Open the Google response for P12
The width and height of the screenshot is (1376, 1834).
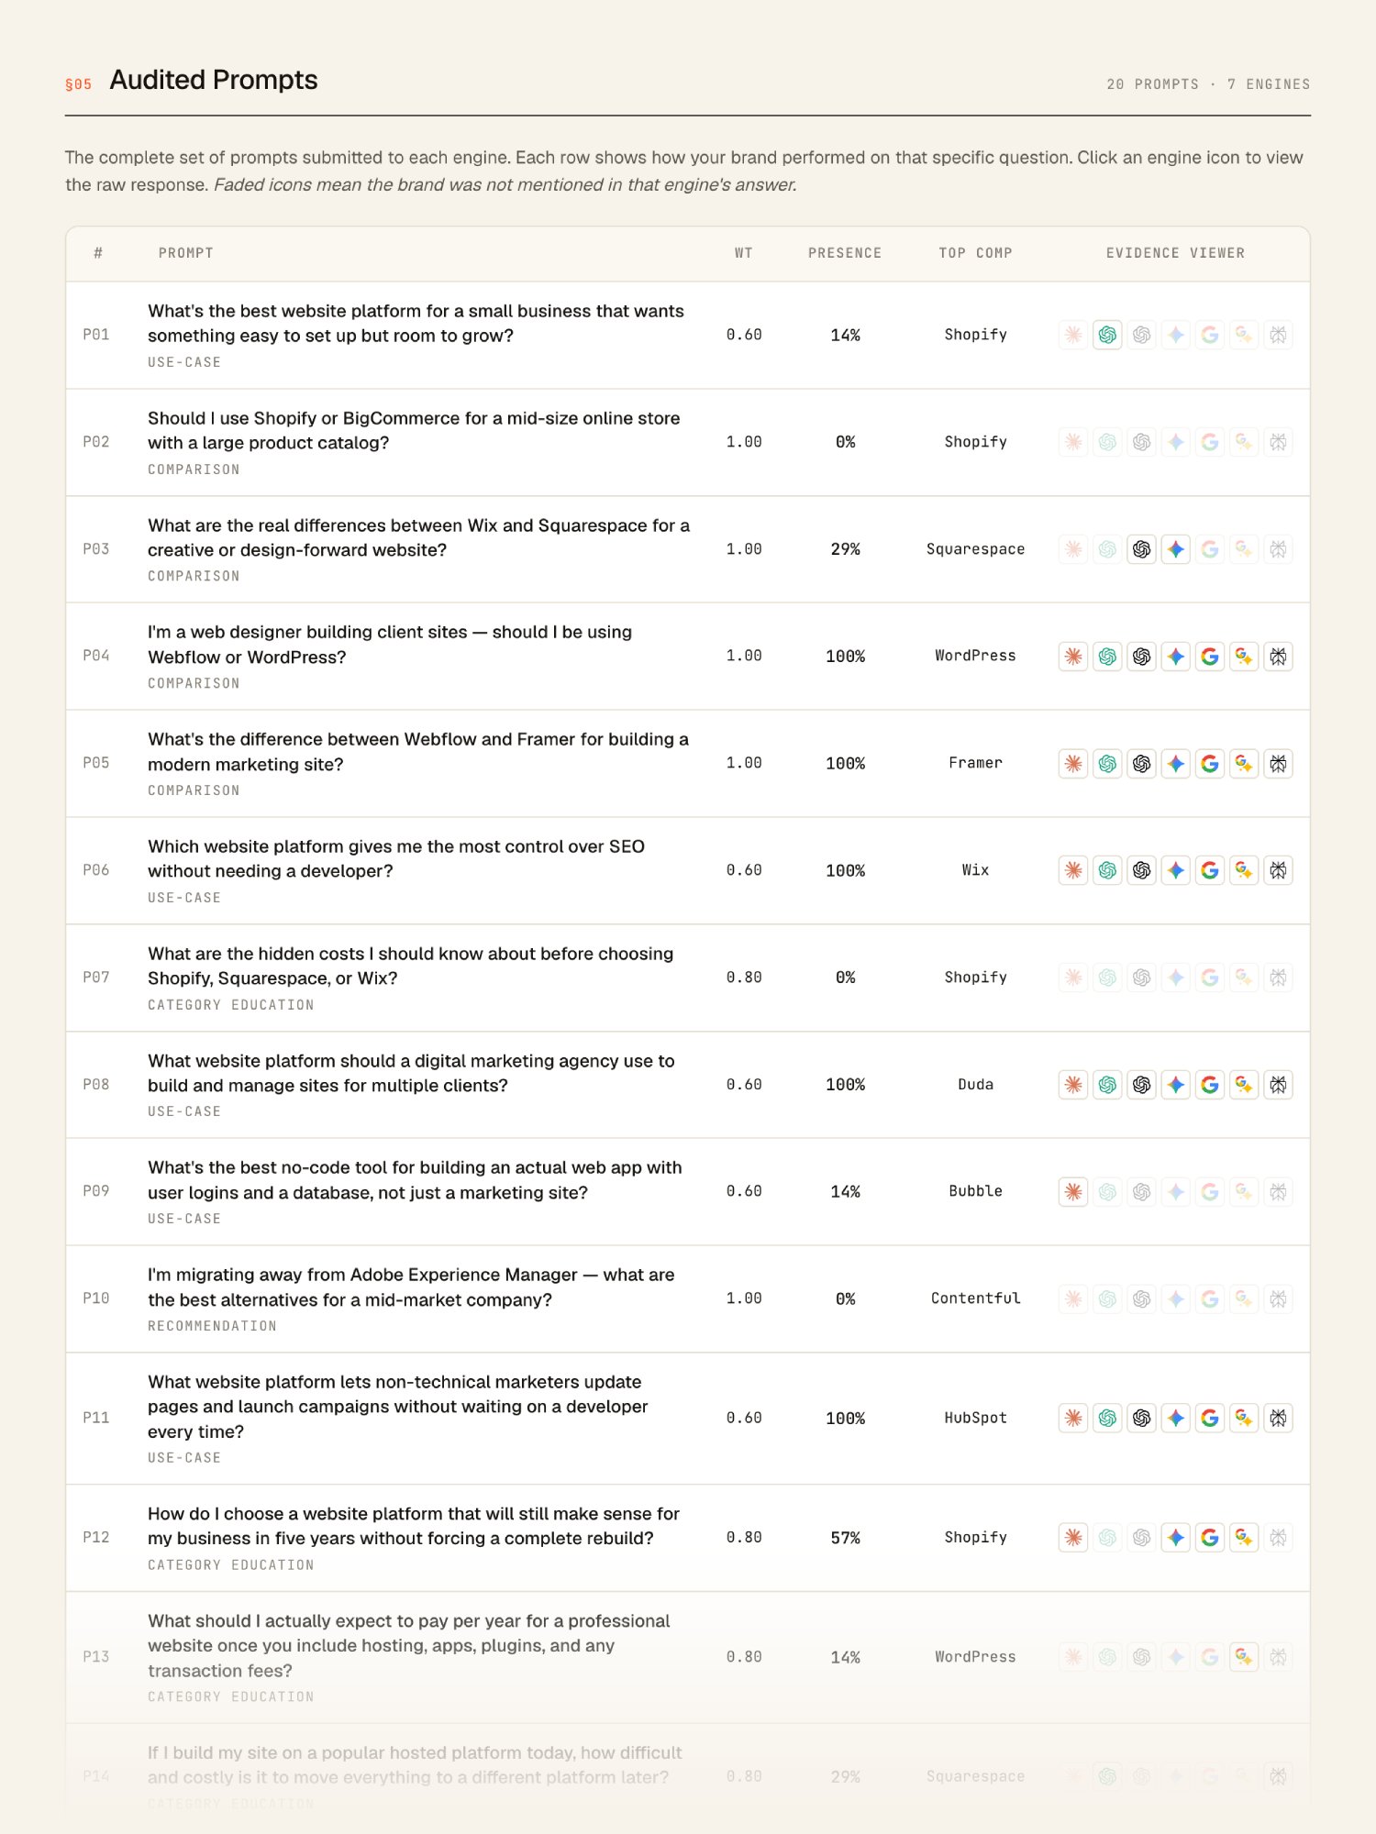[1210, 1537]
